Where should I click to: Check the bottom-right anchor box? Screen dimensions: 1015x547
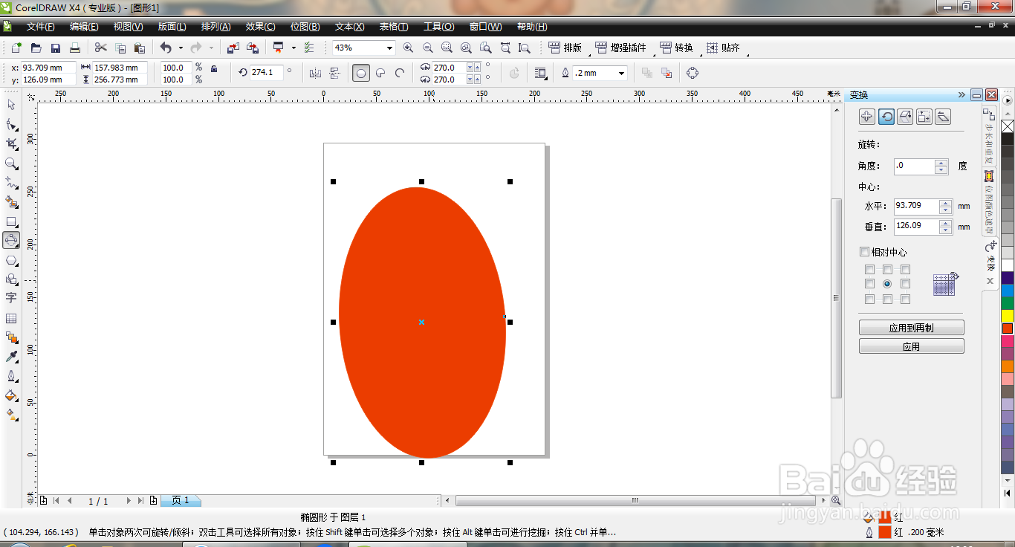[x=905, y=299]
